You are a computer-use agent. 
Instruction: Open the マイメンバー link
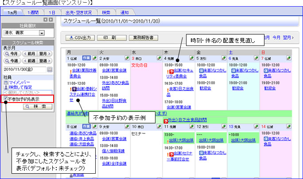19,83
